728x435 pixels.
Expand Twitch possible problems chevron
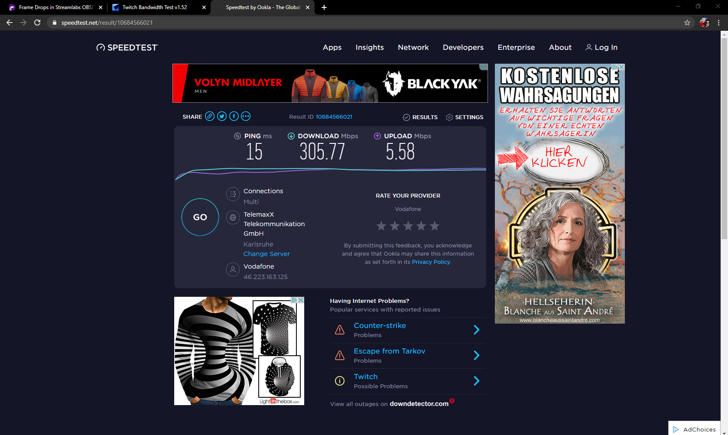coord(477,381)
